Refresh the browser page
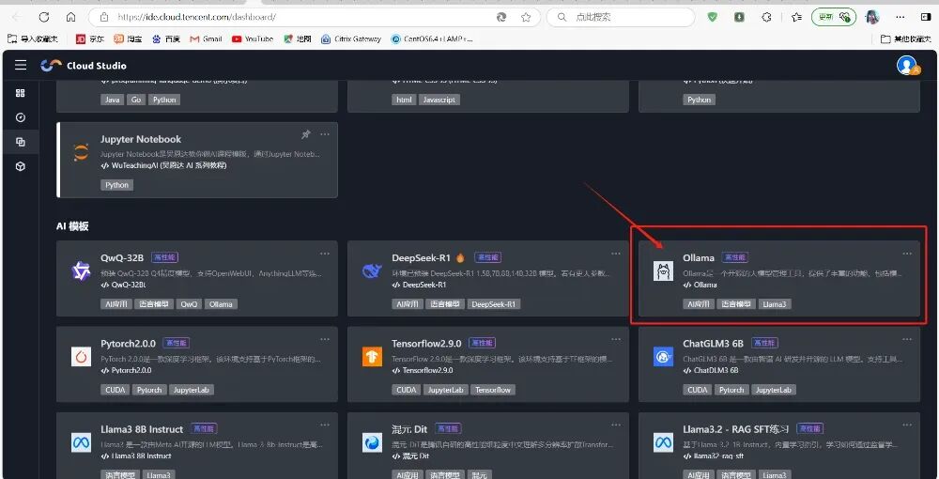Image resolution: width=939 pixels, height=479 pixels. tap(44, 17)
